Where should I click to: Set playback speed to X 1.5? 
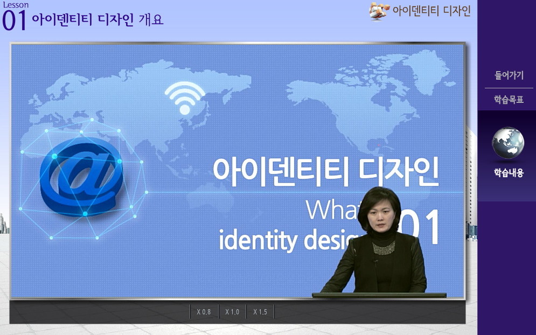tap(260, 312)
